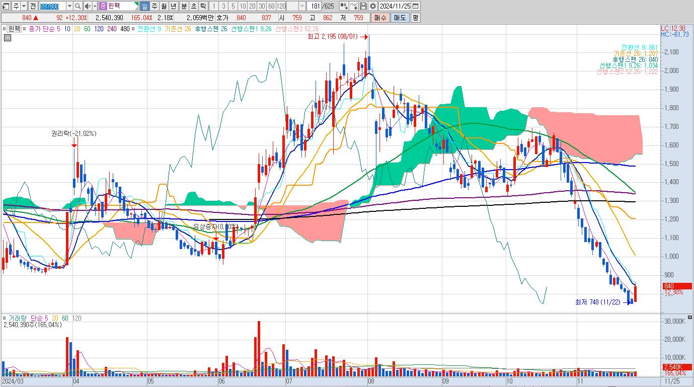Click the grid icon below 윈팩 label
694x387 pixels.
coord(7,38)
